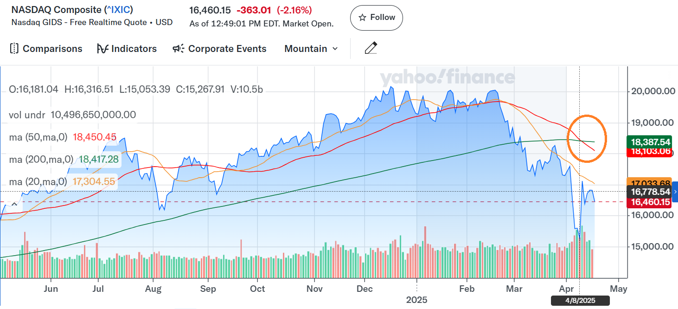Click the blue right-arrow tab on chart edge
Image resolution: width=678 pixels, height=309 pixels.
pos(675,192)
